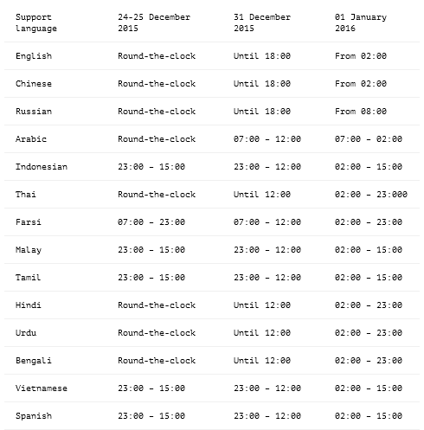Click the Thai 02:00 - 23:000 cell

point(371,195)
